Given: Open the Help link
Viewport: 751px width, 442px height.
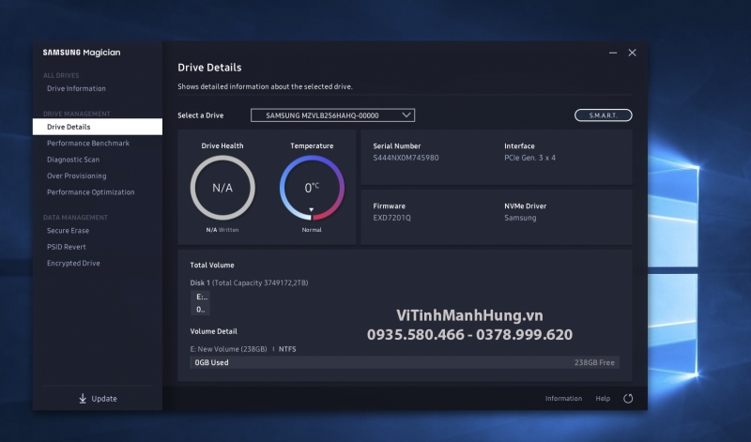Looking at the screenshot, I should point(603,399).
